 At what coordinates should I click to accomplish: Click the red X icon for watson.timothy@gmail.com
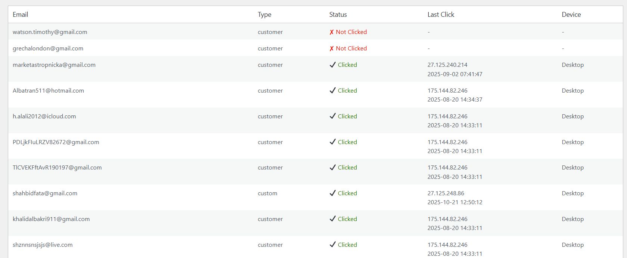[x=332, y=32]
